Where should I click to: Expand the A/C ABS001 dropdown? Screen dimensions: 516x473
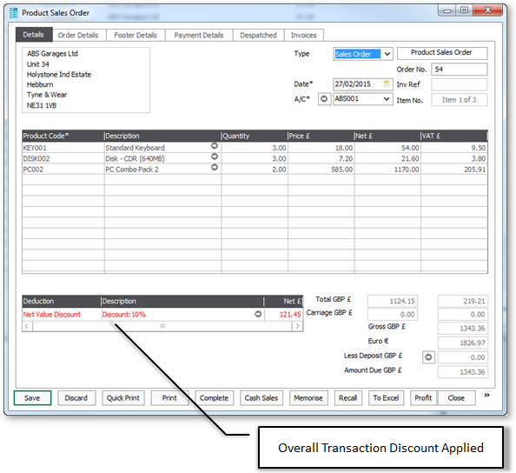pyautogui.click(x=387, y=99)
